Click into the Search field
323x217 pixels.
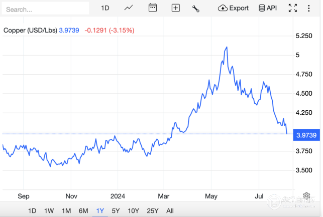point(45,9)
